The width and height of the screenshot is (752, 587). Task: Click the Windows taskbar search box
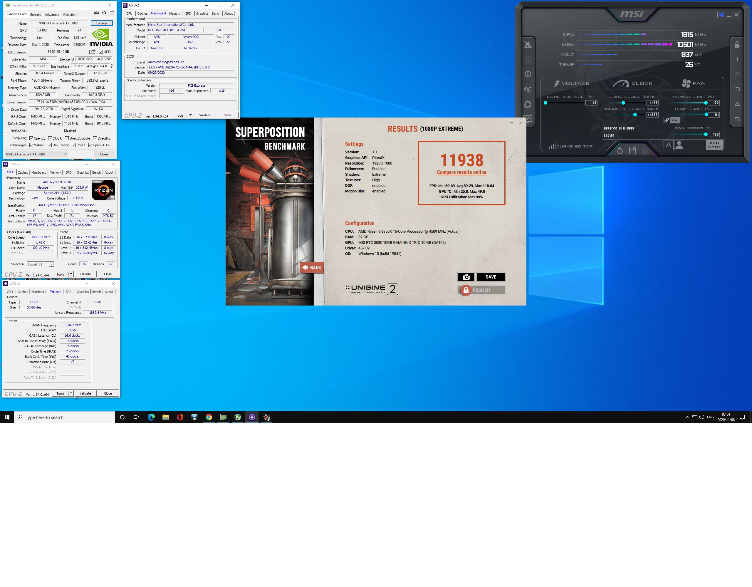(65, 417)
